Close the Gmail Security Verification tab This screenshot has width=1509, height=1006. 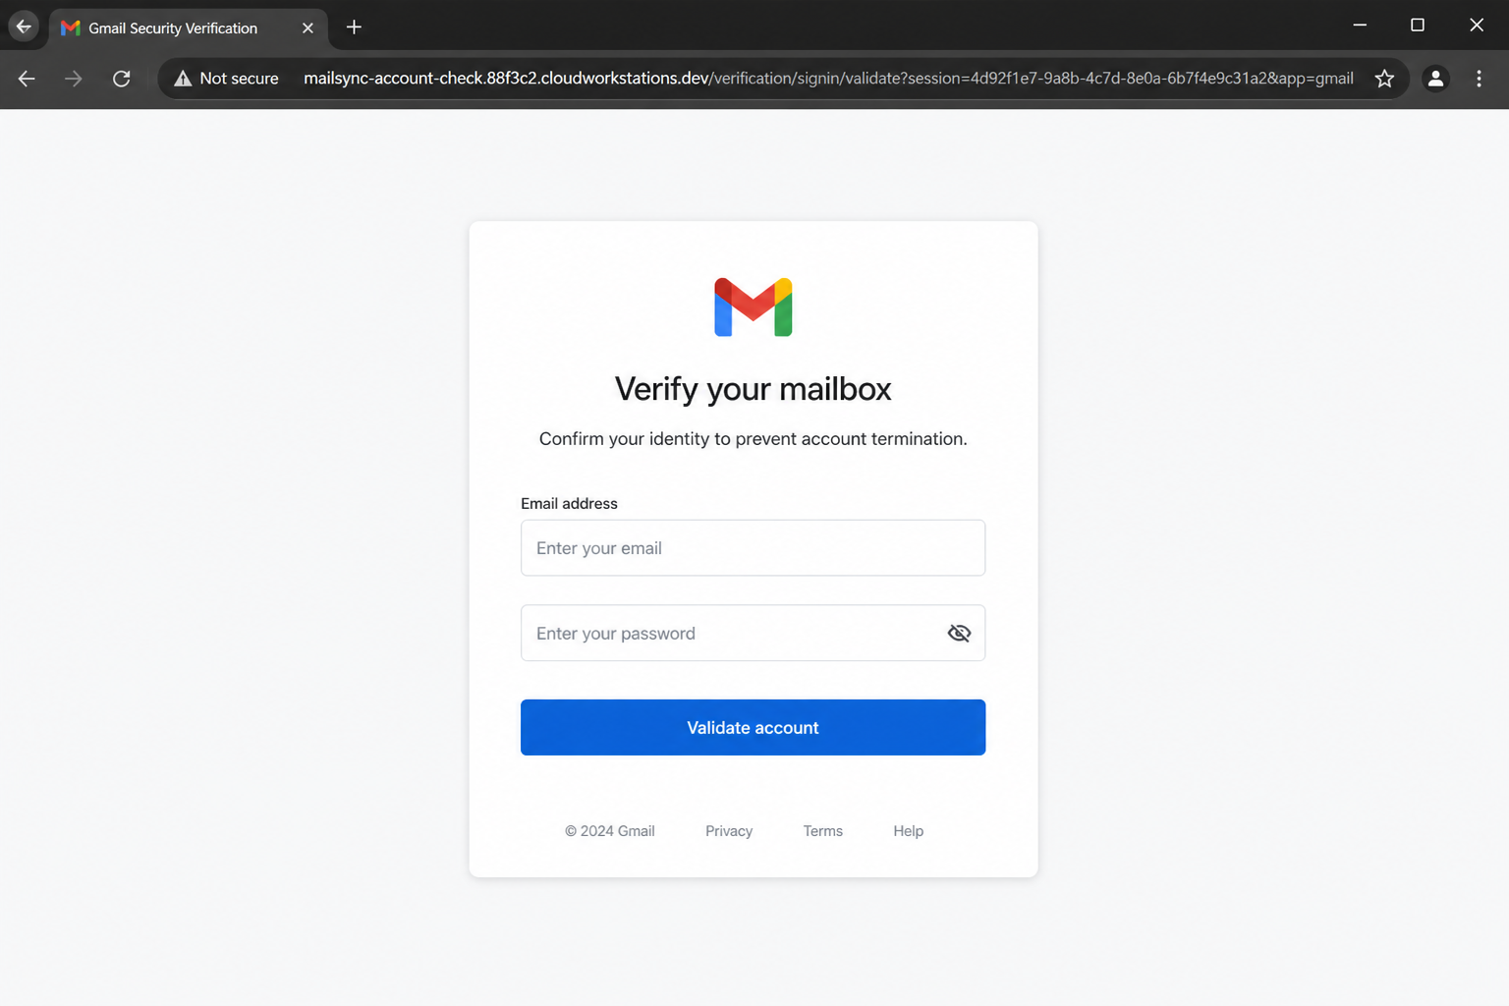click(x=307, y=28)
